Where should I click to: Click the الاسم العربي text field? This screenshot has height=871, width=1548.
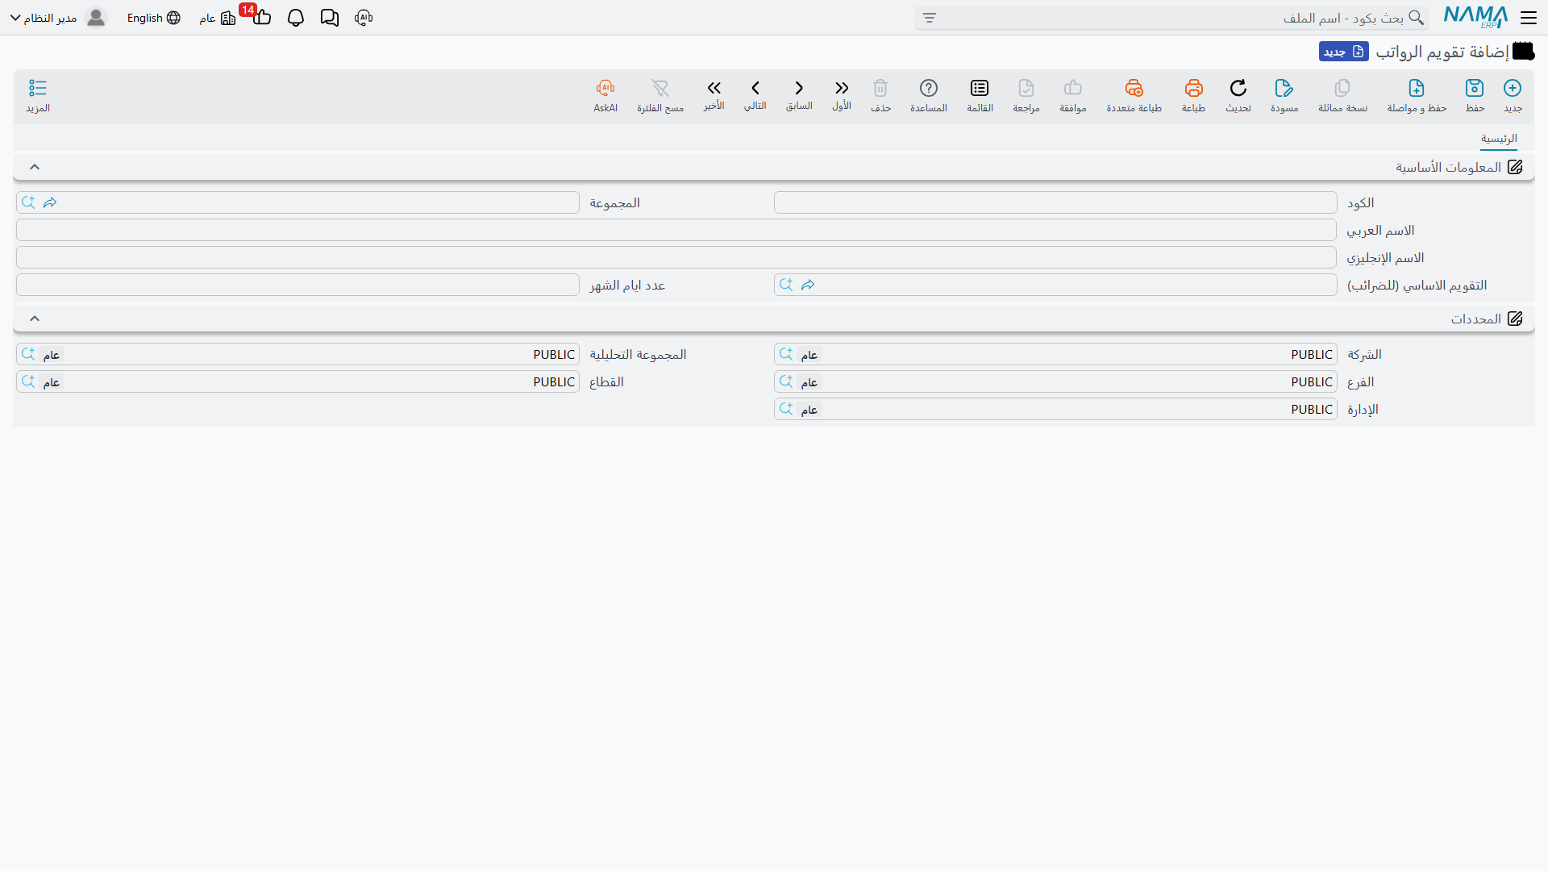[676, 230]
